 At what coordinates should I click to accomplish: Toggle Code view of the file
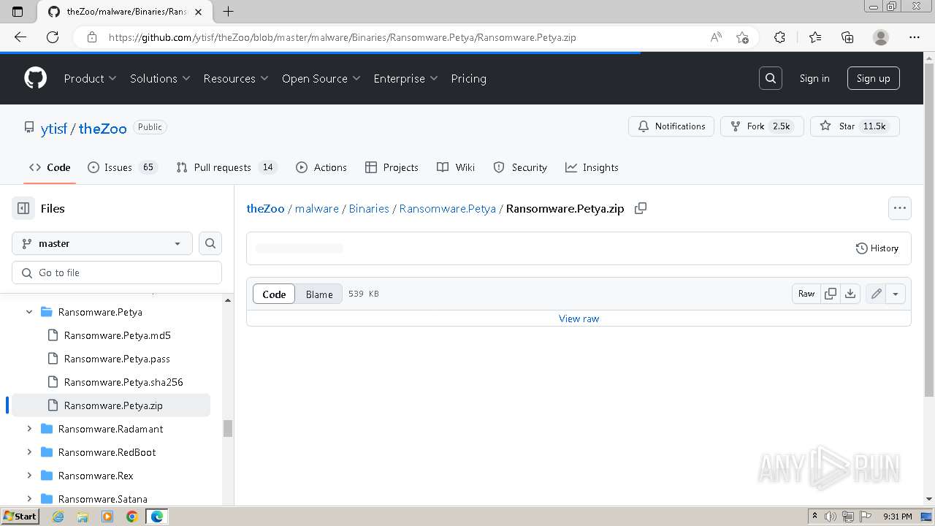click(x=274, y=294)
